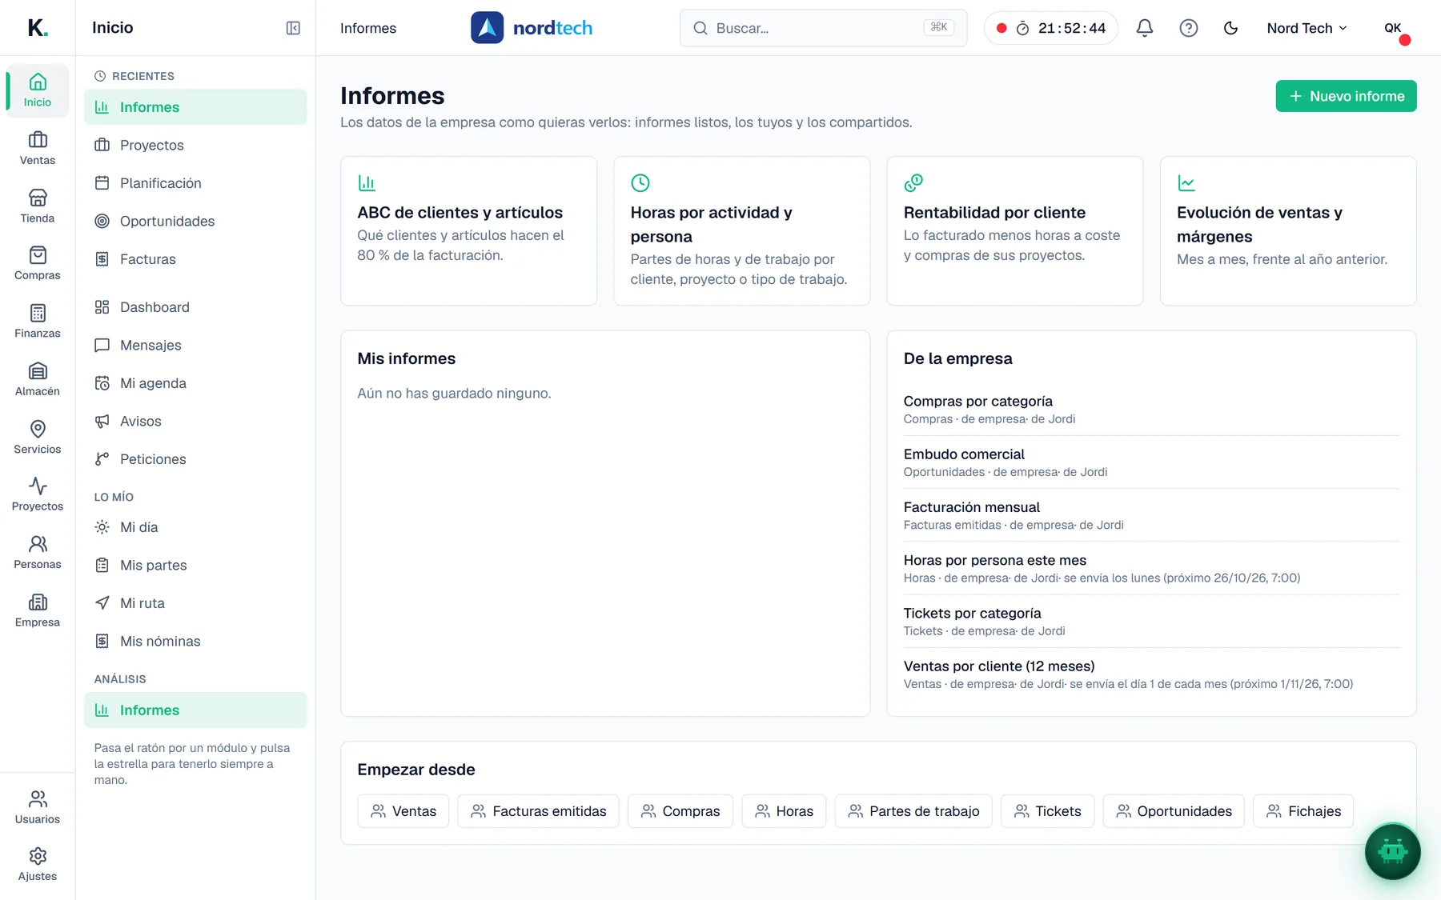This screenshot has width=1441, height=900.
Task: Select Proyectos in the recents list
Action: point(195,145)
